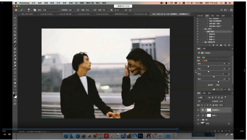Viewport: 247px width, 140px height.
Task: Open Photoshop from the Dock
Action: coord(141,136)
